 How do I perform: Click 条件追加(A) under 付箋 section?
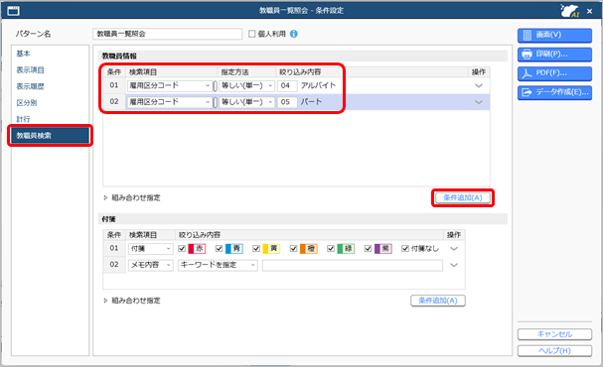438,301
